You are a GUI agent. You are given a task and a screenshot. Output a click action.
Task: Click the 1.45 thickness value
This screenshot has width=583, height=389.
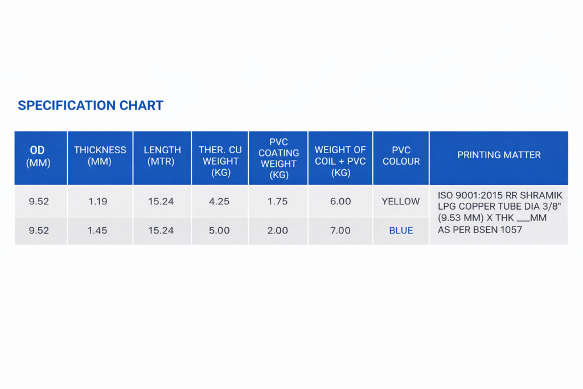(x=97, y=231)
